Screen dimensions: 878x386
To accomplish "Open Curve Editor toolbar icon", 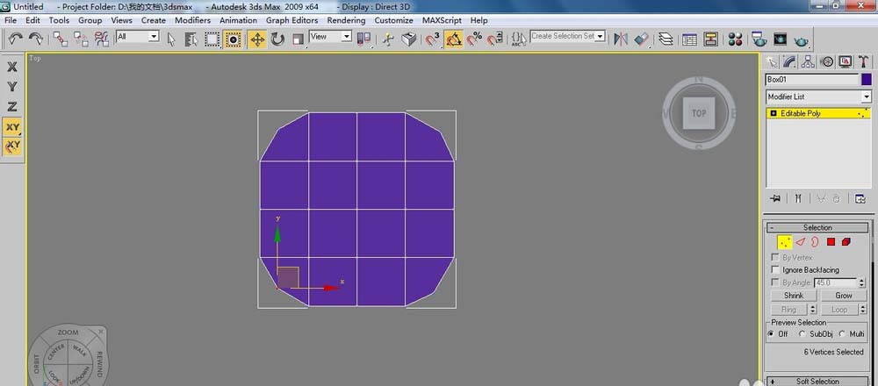I will pos(689,39).
